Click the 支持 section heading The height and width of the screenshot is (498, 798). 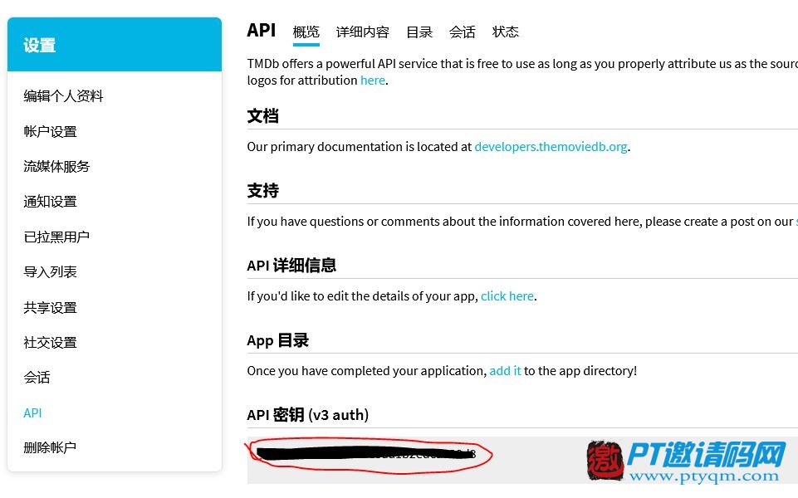pyautogui.click(x=262, y=191)
